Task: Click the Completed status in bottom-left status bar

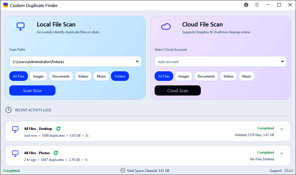Action: tap(11, 171)
